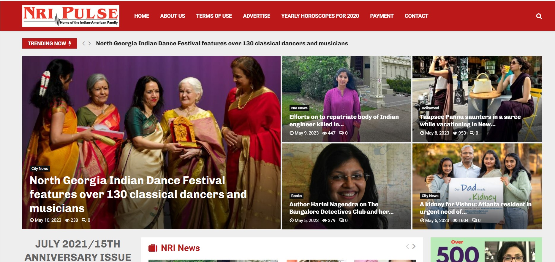
Task: Open July 2021 15th Anniversary Issue heading
Action: 78,251
